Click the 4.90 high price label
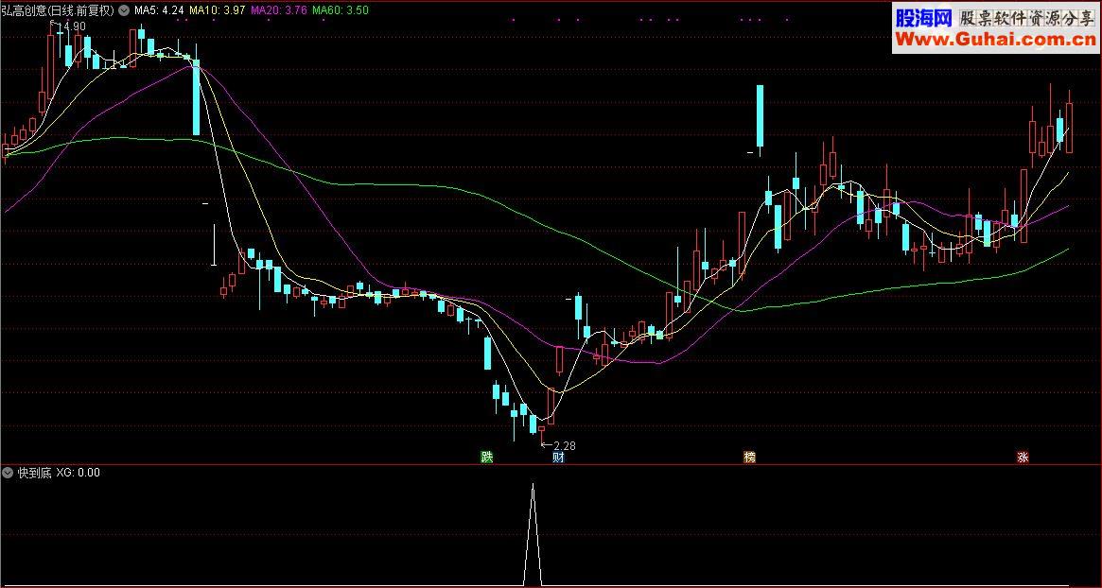The height and width of the screenshot is (588, 1102). [x=73, y=26]
